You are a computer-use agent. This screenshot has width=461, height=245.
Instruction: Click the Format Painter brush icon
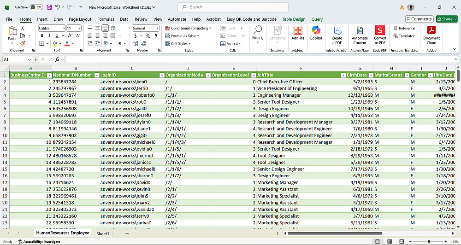[x=24, y=43]
